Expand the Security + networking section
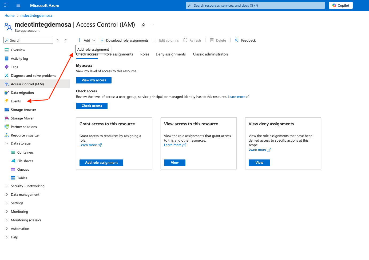The width and height of the screenshot is (369, 260). coord(7,186)
